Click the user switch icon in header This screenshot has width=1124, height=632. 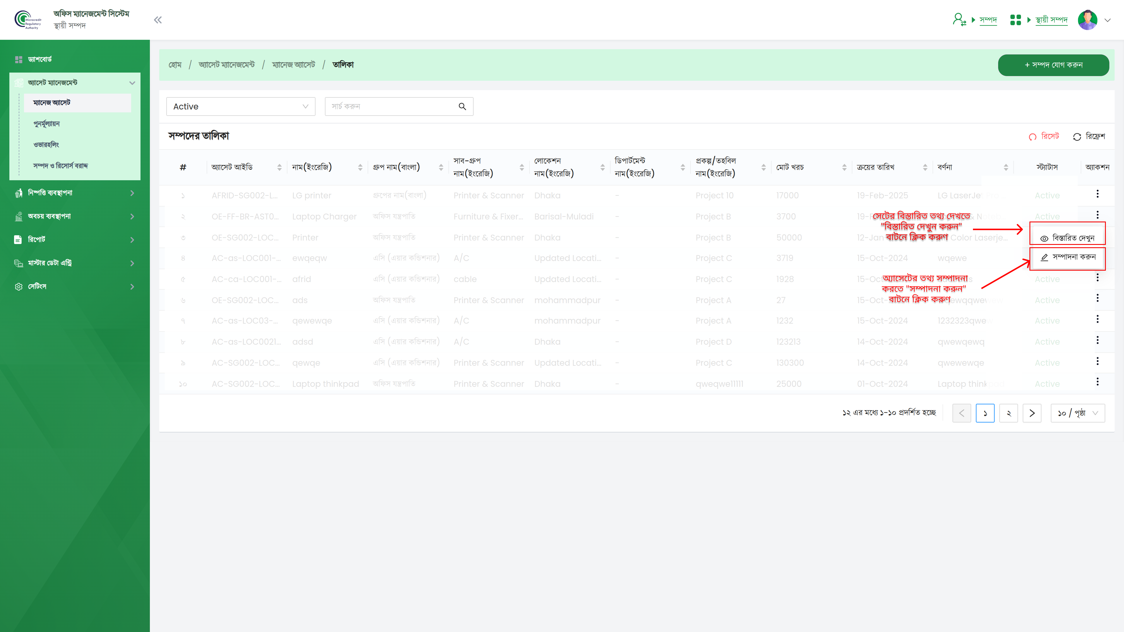click(x=959, y=20)
